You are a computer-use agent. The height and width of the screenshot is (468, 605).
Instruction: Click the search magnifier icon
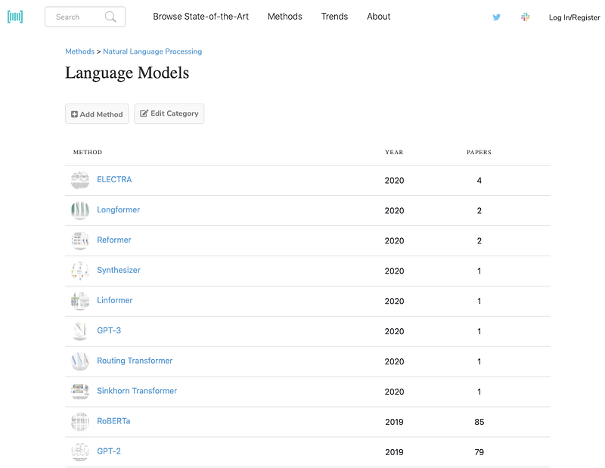110,17
